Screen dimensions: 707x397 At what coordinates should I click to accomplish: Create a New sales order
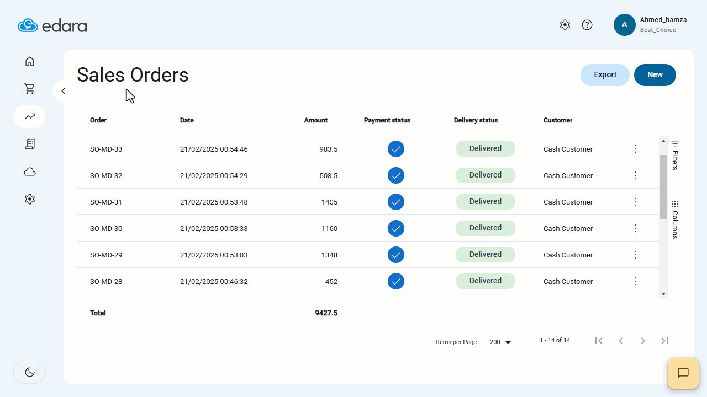pyautogui.click(x=655, y=75)
